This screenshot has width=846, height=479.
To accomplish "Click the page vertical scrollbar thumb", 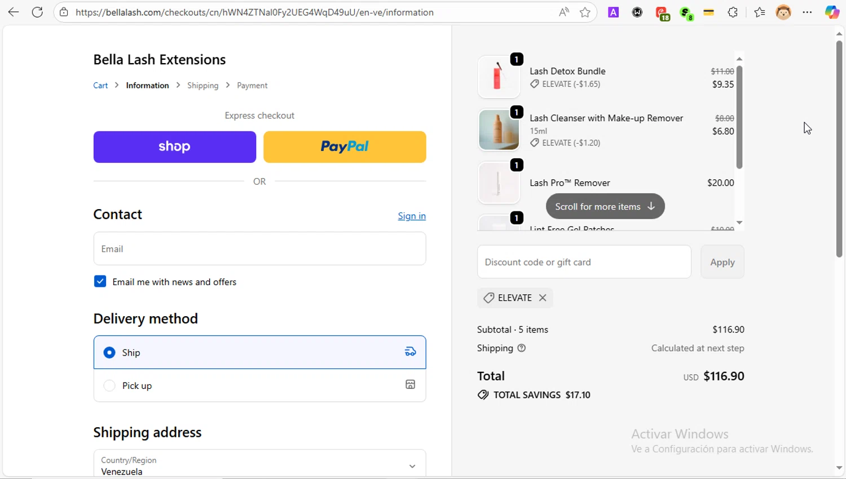I will [x=839, y=149].
